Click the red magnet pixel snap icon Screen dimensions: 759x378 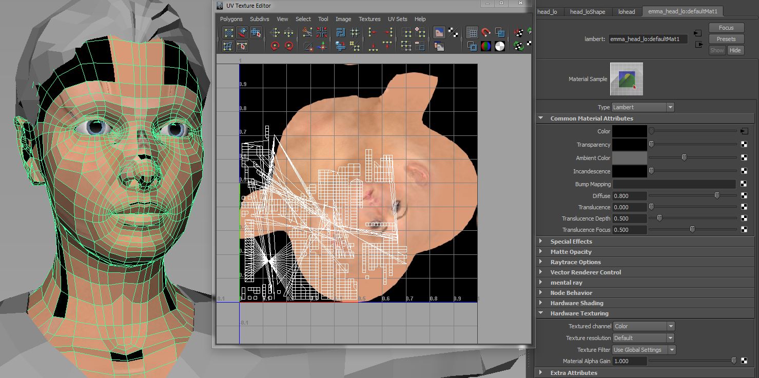(485, 33)
